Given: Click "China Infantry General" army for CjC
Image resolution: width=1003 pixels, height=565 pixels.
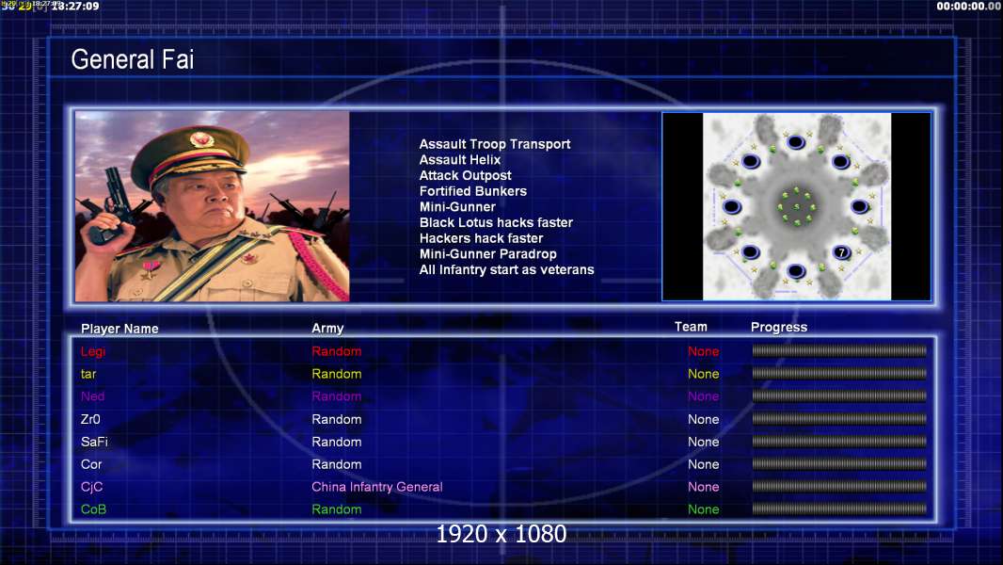Looking at the screenshot, I should click(376, 486).
